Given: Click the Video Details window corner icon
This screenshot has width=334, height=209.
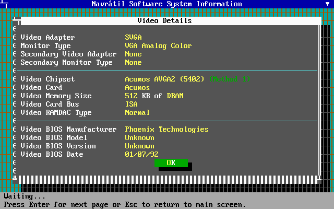Looking at the screenshot, I should pyautogui.click(x=17, y=21).
